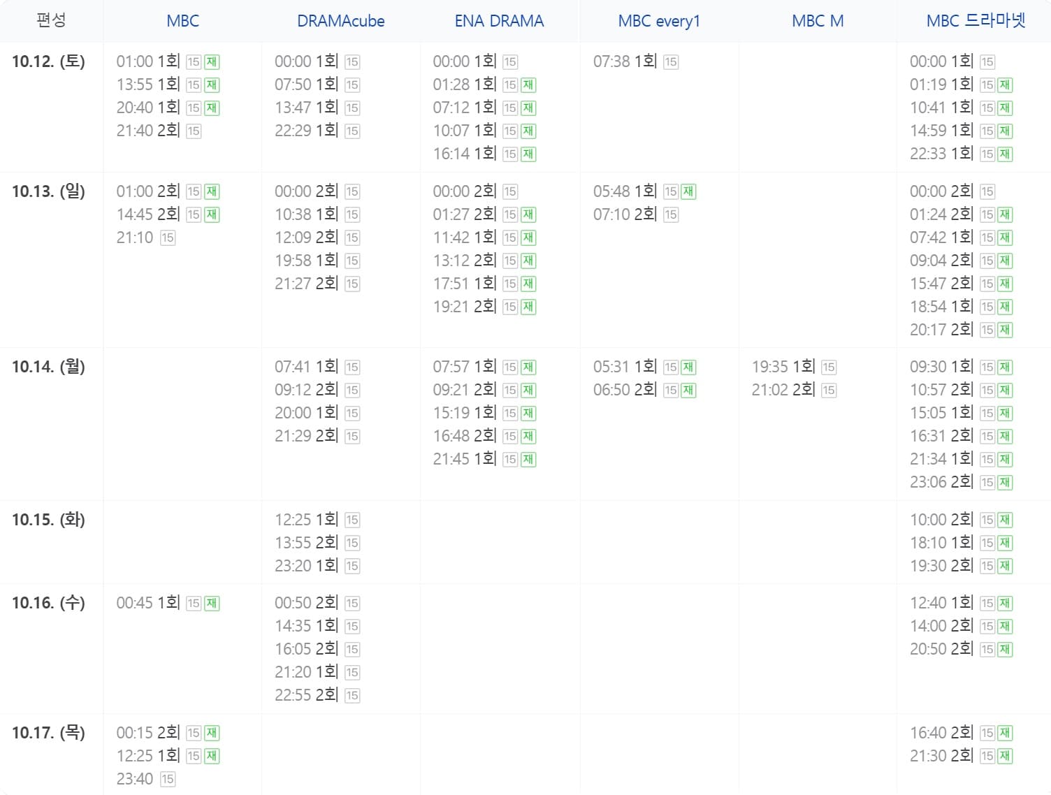Image resolution: width=1051 pixels, height=795 pixels.
Task: Select the 10.14. (월) date row label
Action: (48, 366)
